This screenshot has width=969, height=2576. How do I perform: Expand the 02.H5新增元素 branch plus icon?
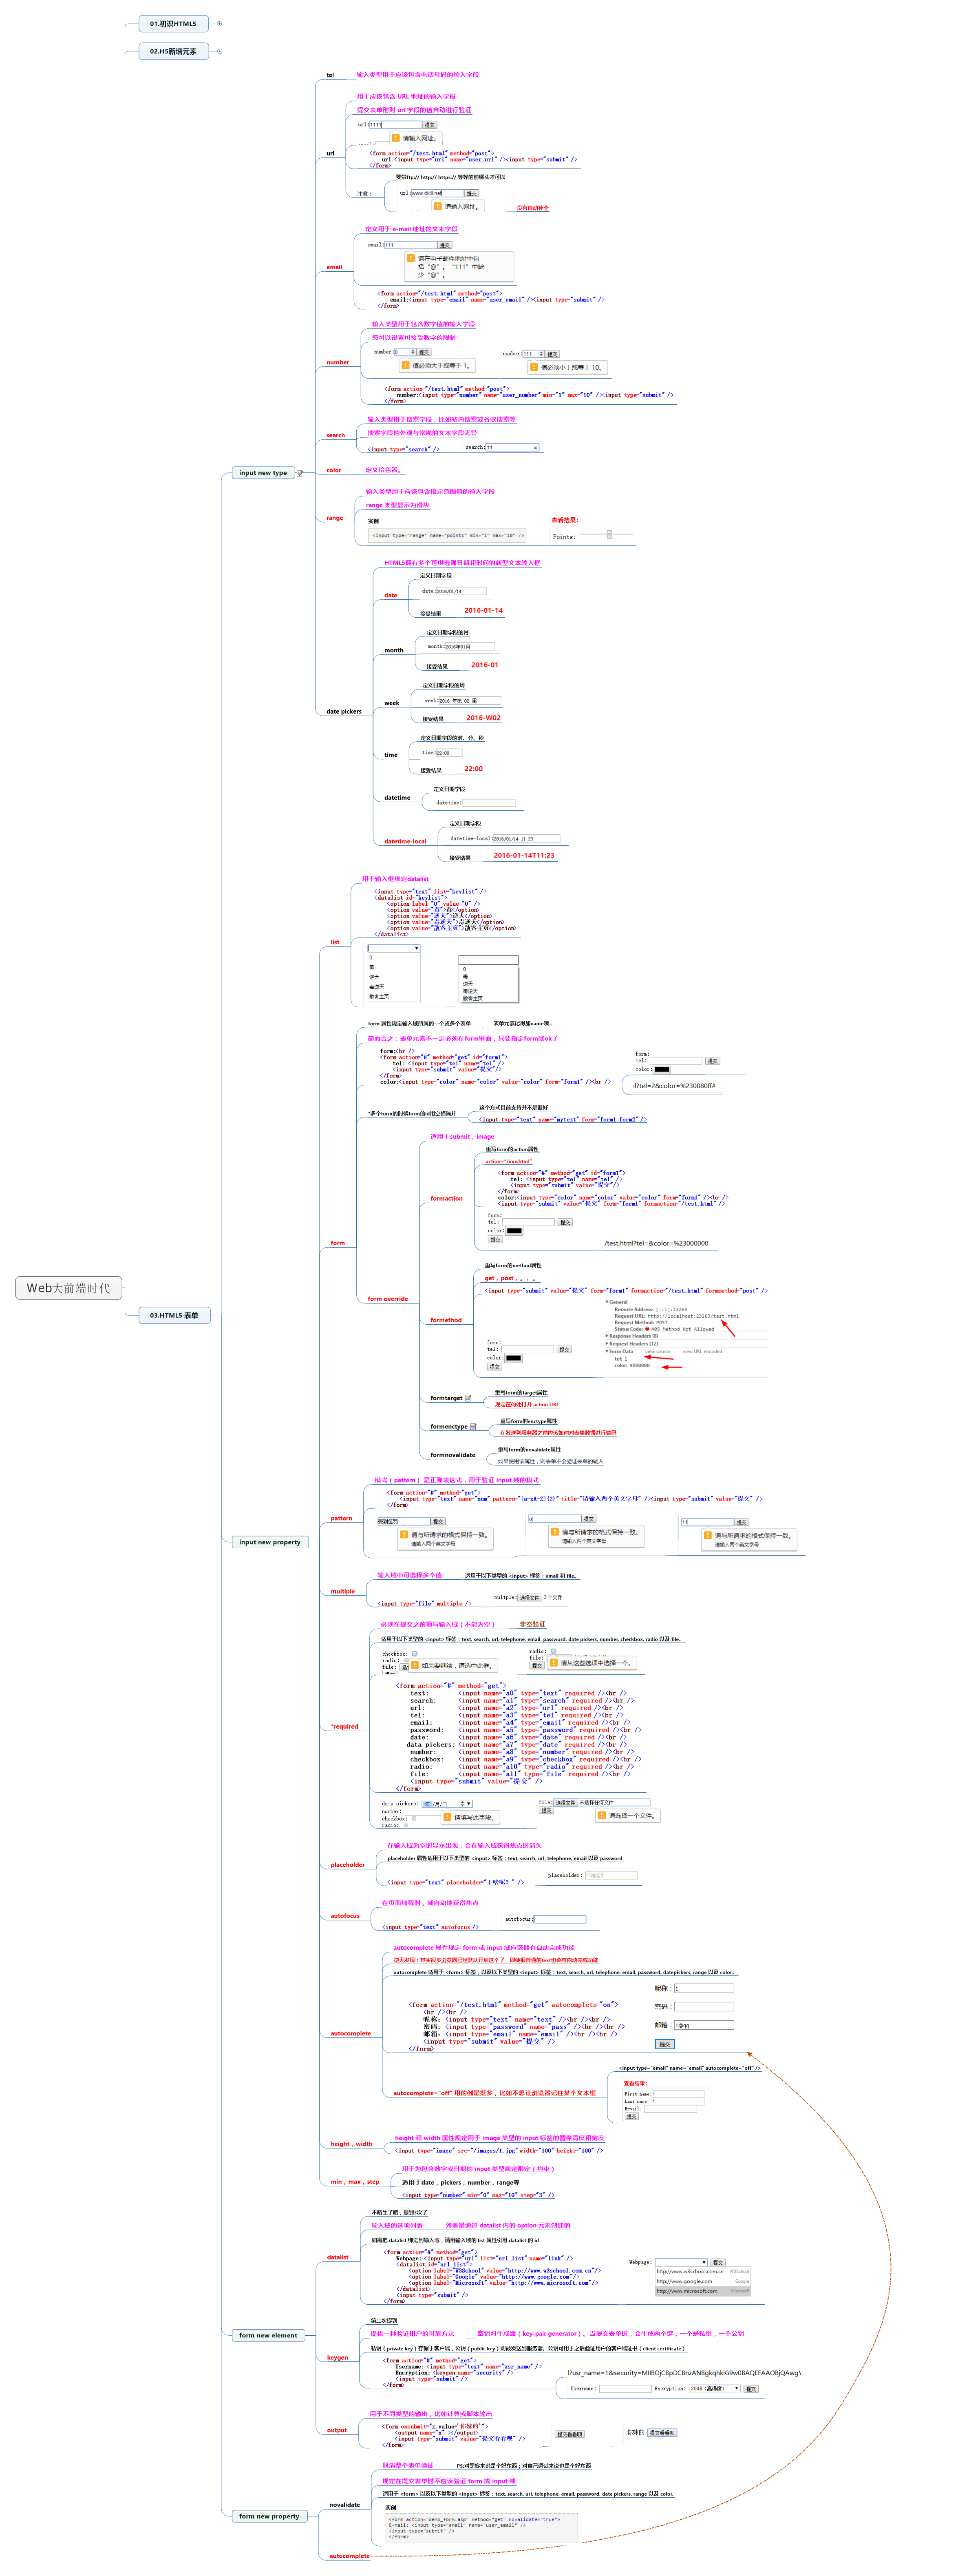pyautogui.click(x=219, y=51)
